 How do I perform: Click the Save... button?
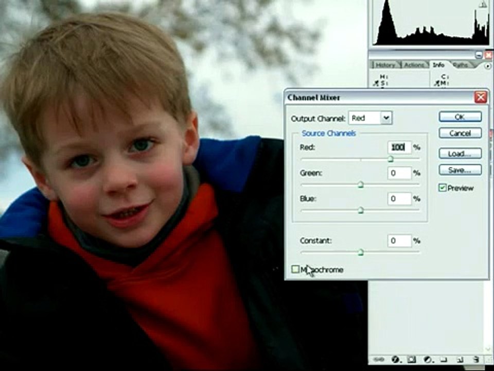460,170
